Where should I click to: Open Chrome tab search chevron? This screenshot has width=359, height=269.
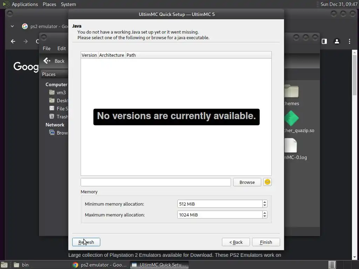pos(12,26)
